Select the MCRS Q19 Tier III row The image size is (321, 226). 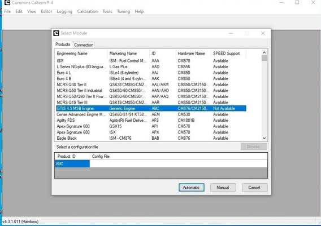pos(151,102)
